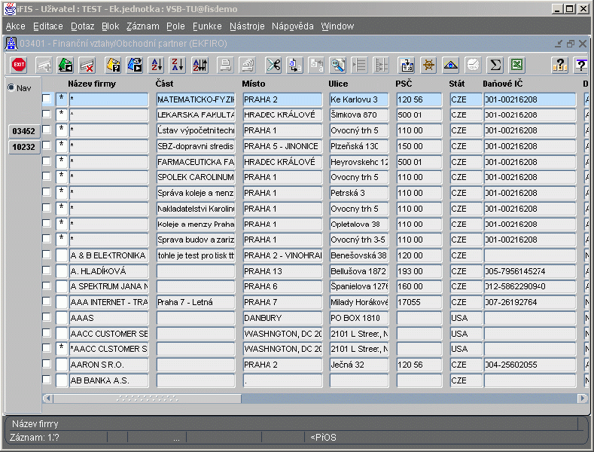
Task: Click the magnifier search icon
Action: click(x=338, y=65)
